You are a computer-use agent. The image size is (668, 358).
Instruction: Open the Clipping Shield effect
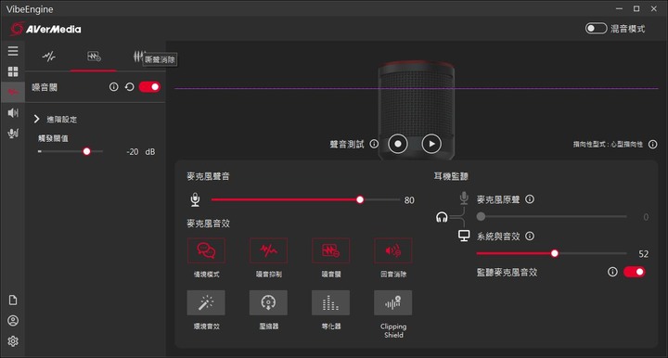(x=392, y=302)
